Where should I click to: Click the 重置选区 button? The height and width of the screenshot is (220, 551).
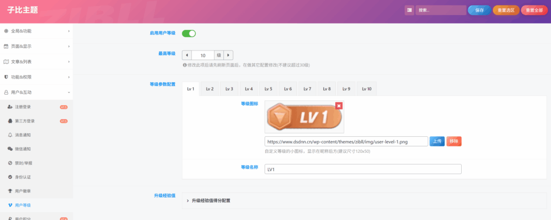[506, 11]
